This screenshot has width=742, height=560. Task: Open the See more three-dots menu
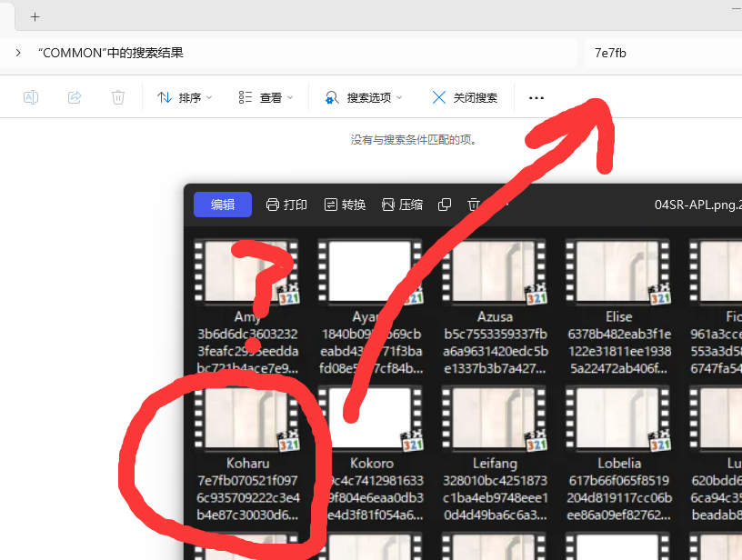click(536, 98)
